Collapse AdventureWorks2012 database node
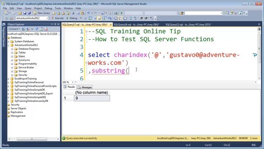Screen dimensions: 264x149 click(x=8, y=45)
